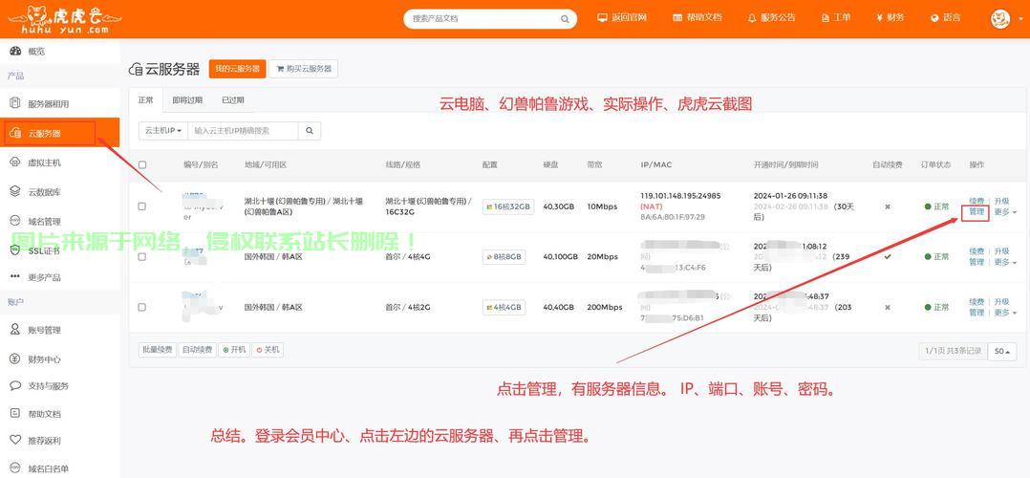Click the 批量续费 button

(158, 350)
